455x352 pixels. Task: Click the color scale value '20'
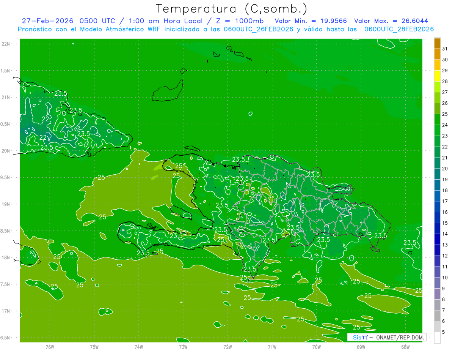click(445, 168)
